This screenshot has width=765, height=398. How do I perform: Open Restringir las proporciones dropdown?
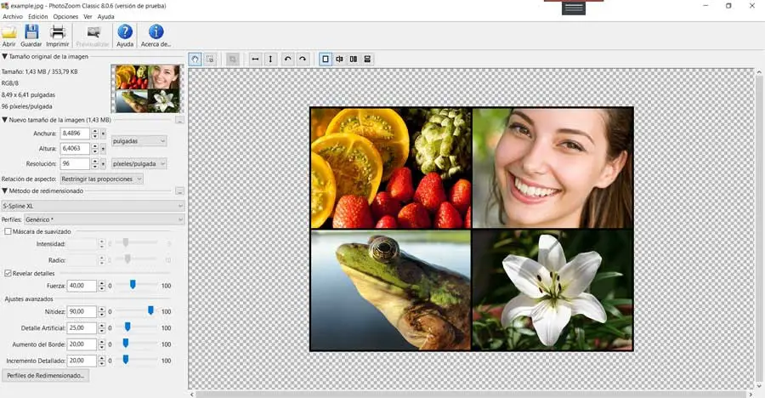tap(101, 179)
